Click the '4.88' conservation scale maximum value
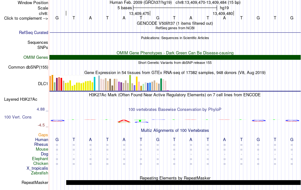Viewport: 301px width, 190px height. click(41, 109)
